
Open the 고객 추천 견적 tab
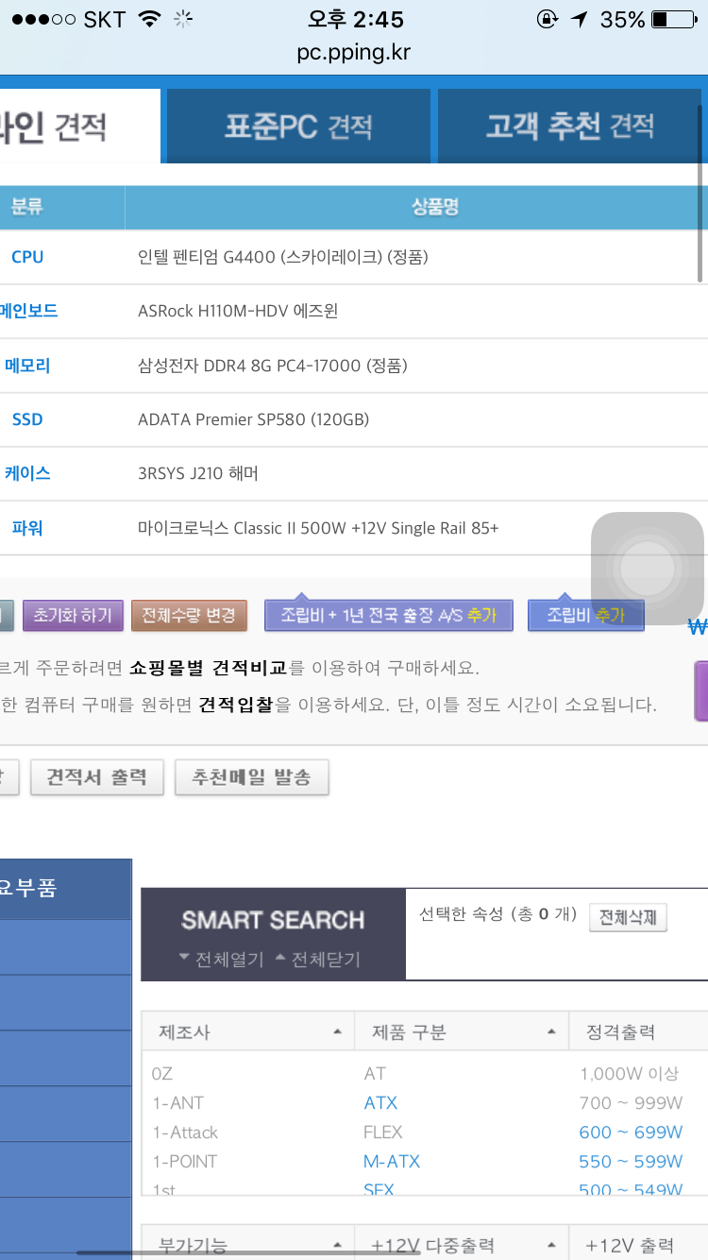click(569, 127)
